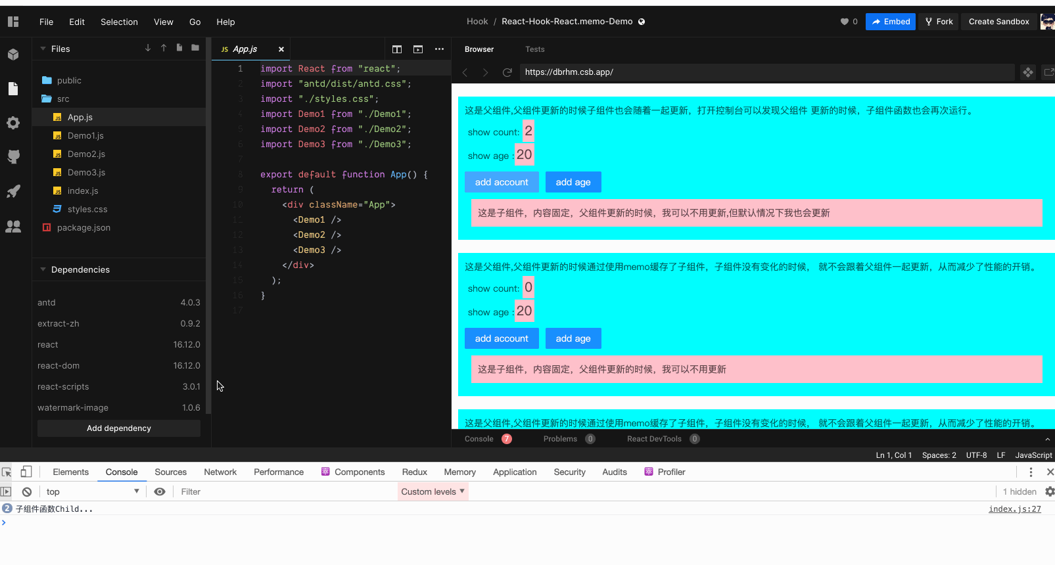Toggle the DevTools device toolbar icon
Screen dimensions: 1055x565
(x=26, y=472)
